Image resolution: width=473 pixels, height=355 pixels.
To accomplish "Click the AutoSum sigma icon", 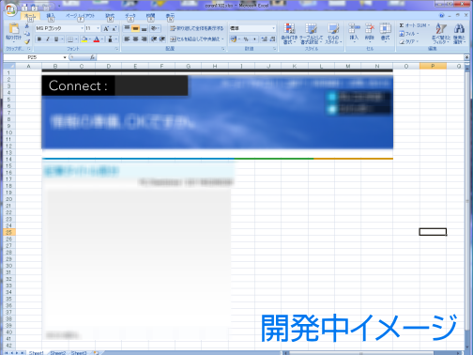I will (402, 25).
